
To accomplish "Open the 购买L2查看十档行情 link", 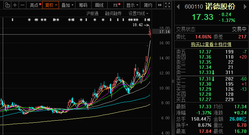I will click(x=211, y=44).
